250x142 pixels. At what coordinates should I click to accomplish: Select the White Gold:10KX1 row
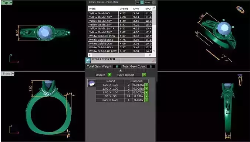tap(120, 40)
